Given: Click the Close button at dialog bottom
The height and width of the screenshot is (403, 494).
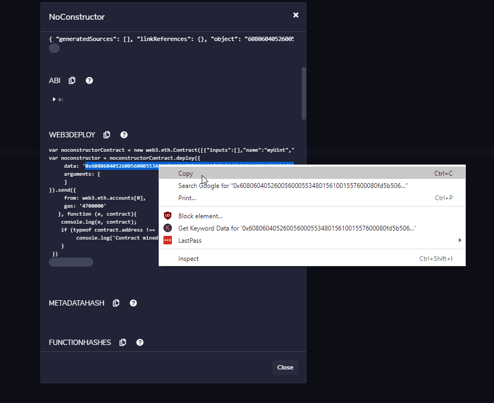Looking at the screenshot, I should pyautogui.click(x=285, y=367).
